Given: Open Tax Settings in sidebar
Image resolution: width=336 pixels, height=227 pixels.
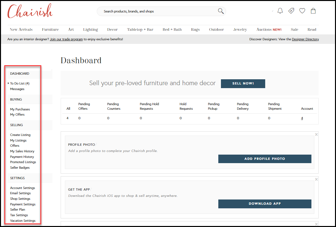Looking at the screenshot, I should click(19, 215).
